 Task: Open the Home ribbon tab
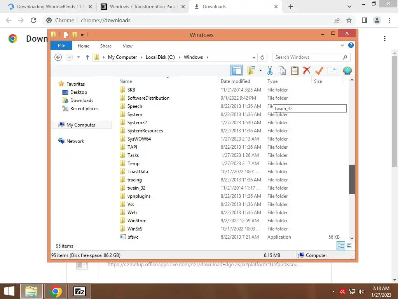pos(84,46)
